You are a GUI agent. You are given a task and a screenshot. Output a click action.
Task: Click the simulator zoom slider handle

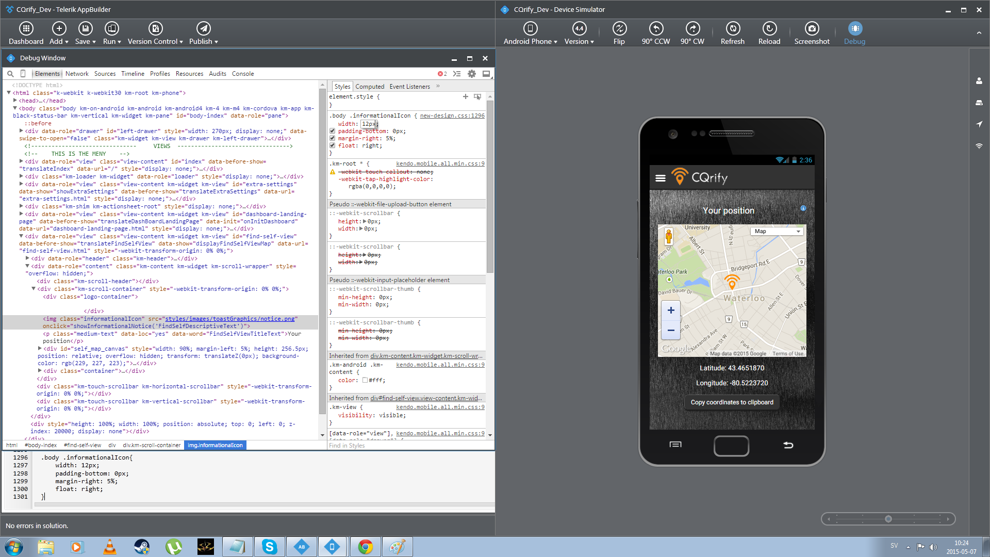click(x=888, y=519)
